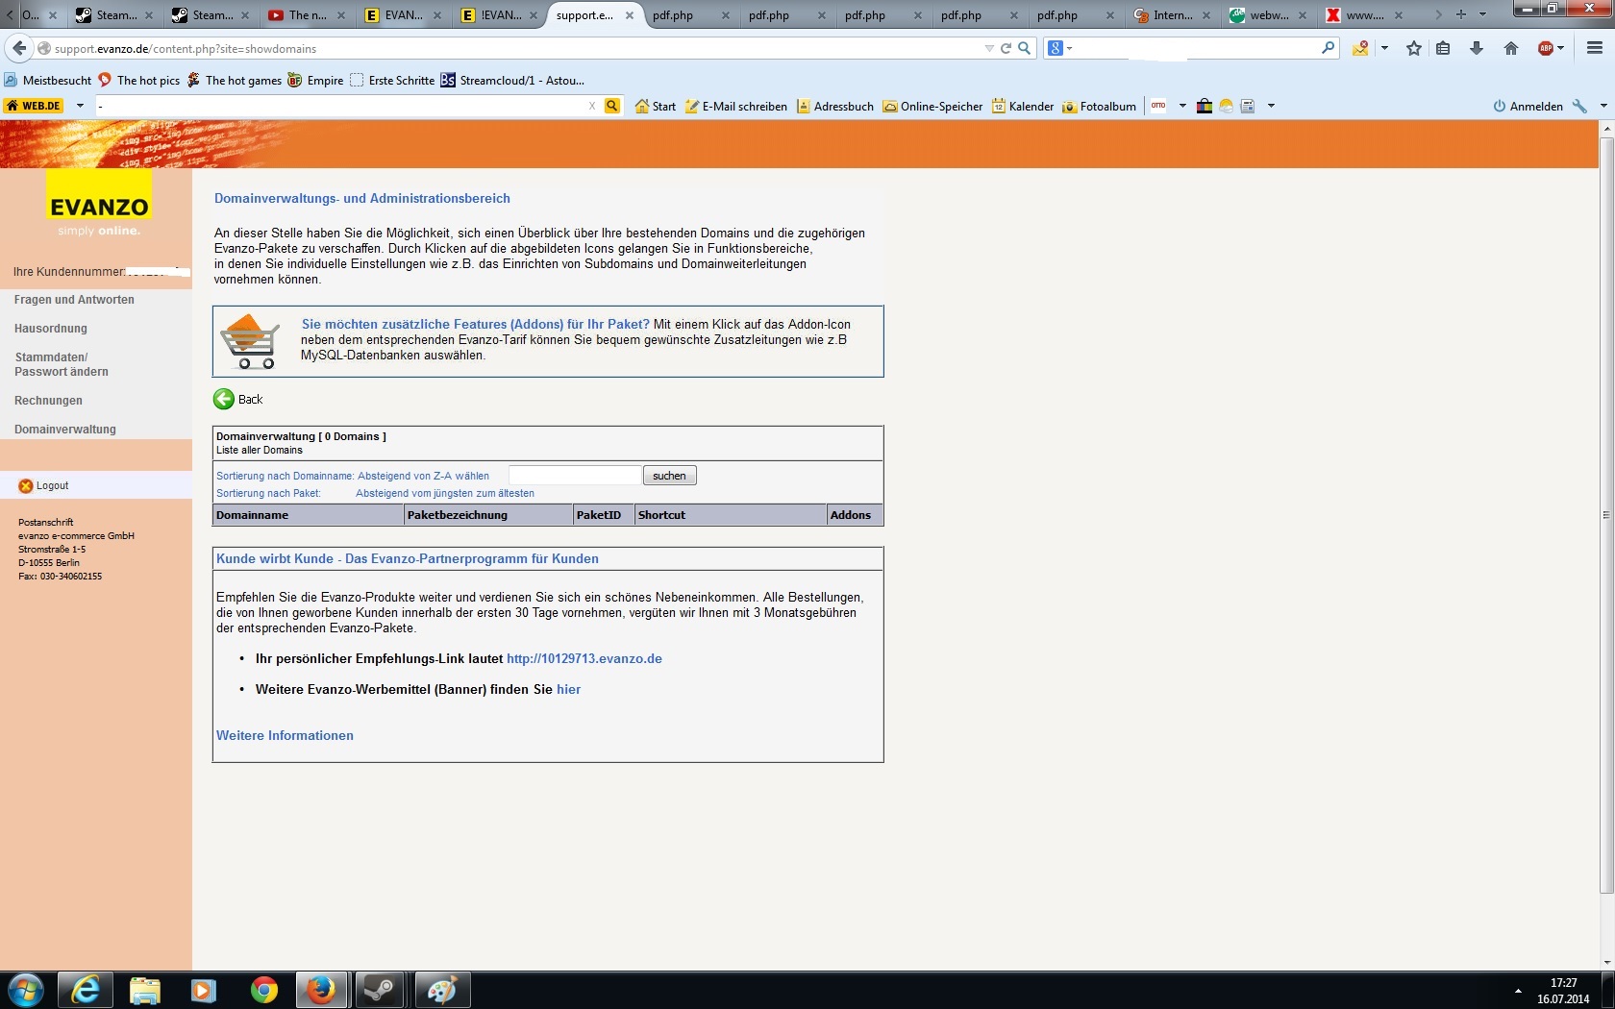Click the green Back arrow icon
The height and width of the screenshot is (1009, 1615).
pyautogui.click(x=224, y=399)
